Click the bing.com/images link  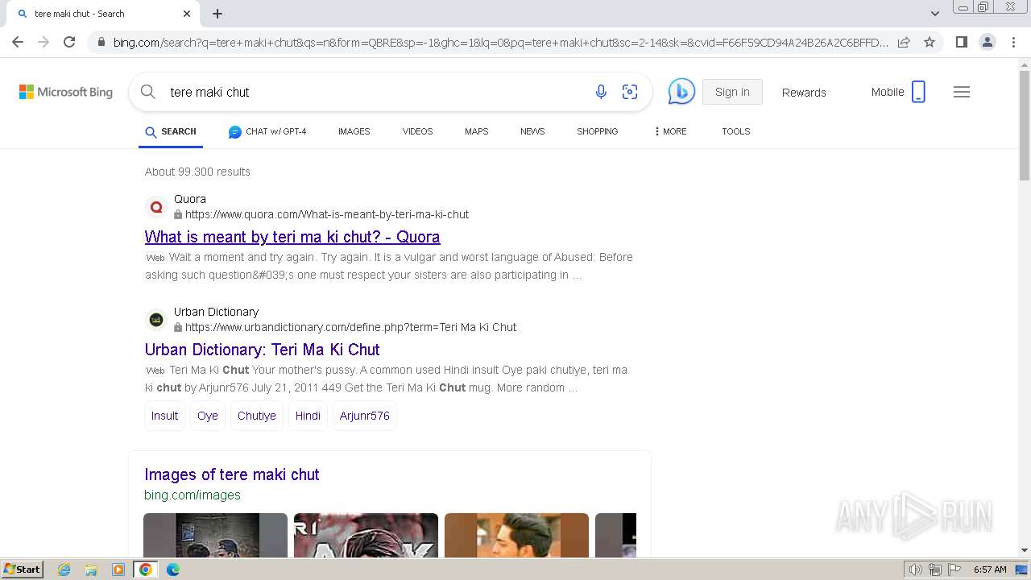click(x=193, y=495)
